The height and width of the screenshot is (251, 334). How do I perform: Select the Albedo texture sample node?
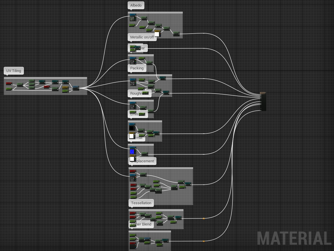133,18
